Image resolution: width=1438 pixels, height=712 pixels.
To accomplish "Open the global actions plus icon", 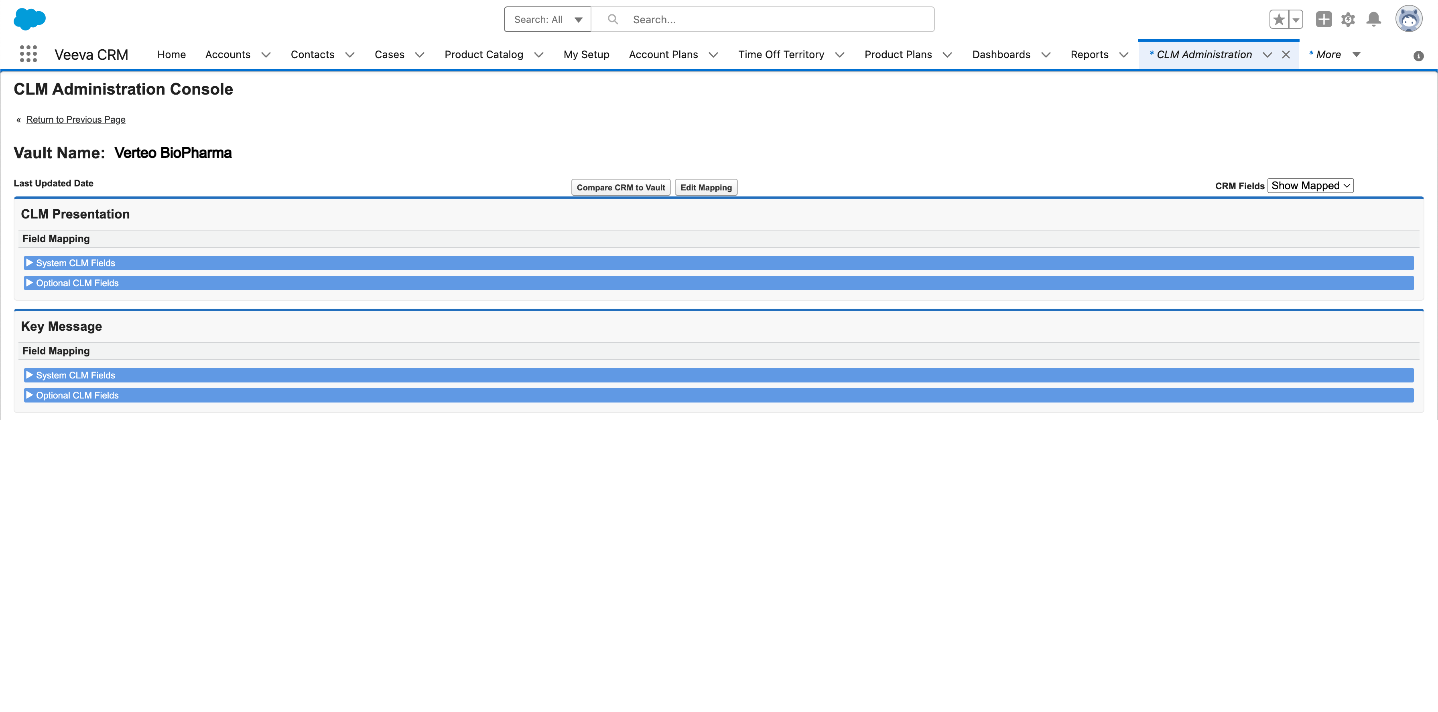I will [x=1324, y=20].
